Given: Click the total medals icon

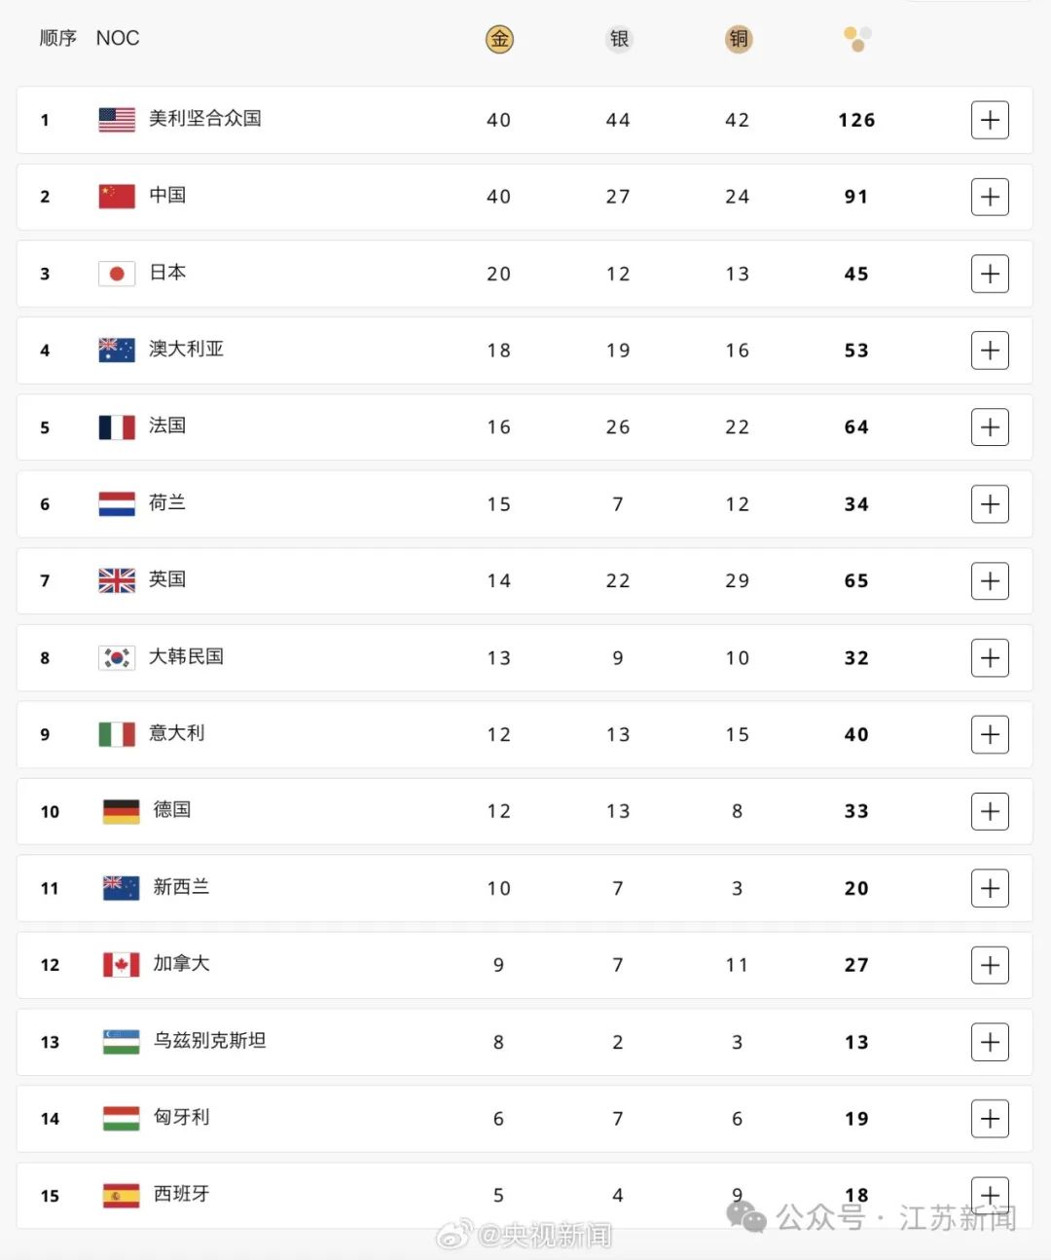Looking at the screenshot, I should (857, 39).
